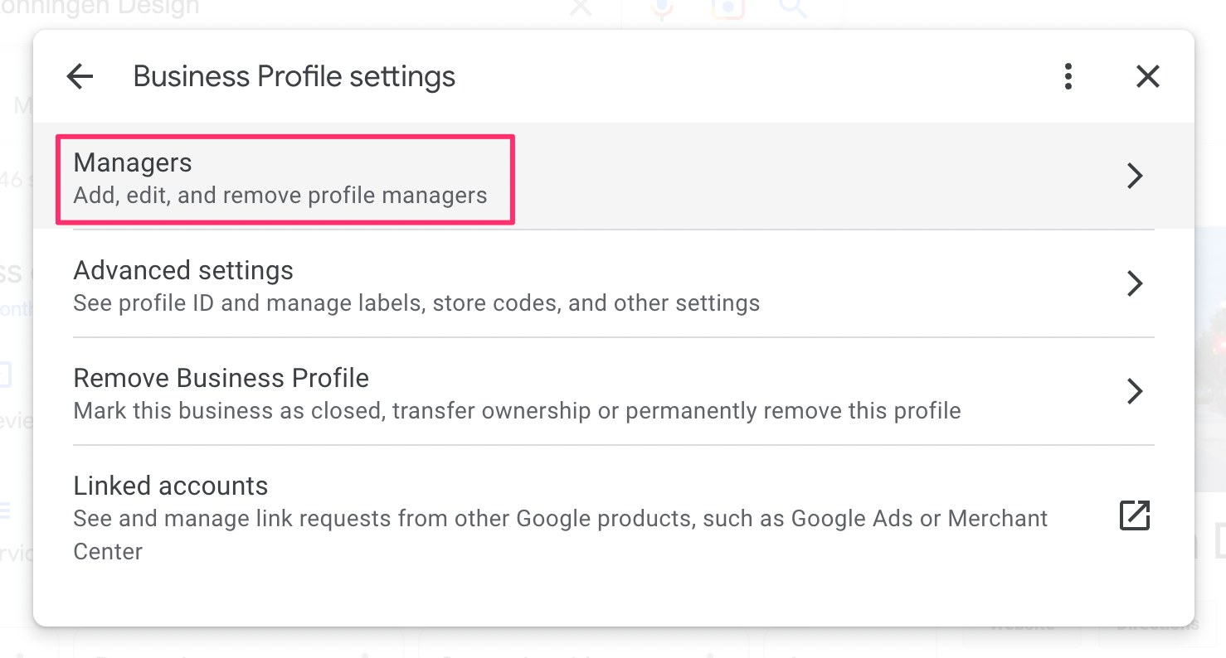Close the Business Profile settings dialog
The height and width of the screenshot is (658, 1226).
point(1147,77)
